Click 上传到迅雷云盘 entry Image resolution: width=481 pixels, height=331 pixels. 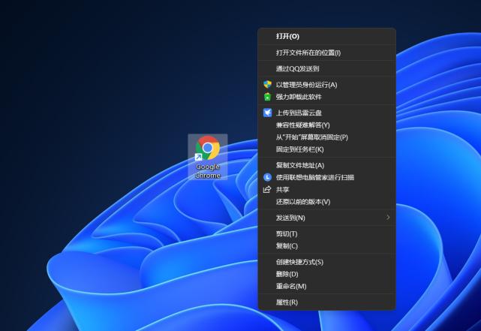pyautogui.click(x=327, y=113)
